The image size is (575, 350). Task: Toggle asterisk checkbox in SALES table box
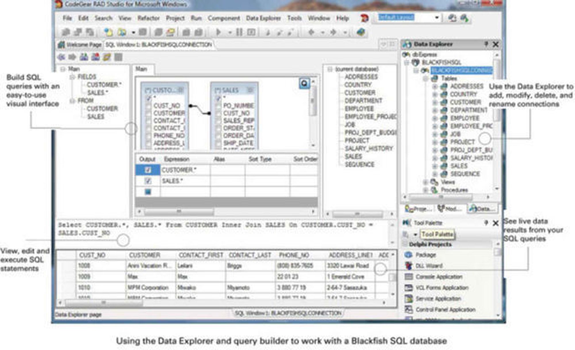click(218, 98)
